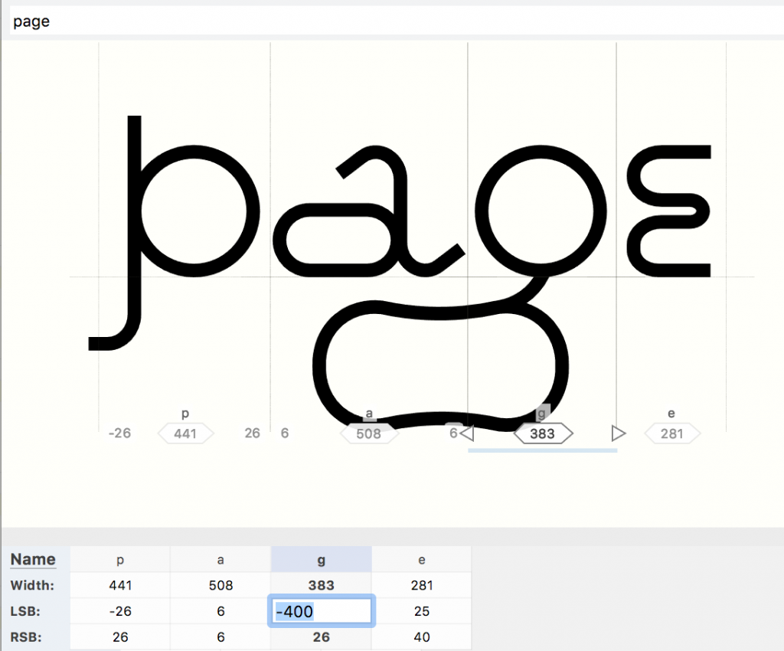
Task: Click the -26 sidebearing value in canvas
Action: [x=119, y=433]
